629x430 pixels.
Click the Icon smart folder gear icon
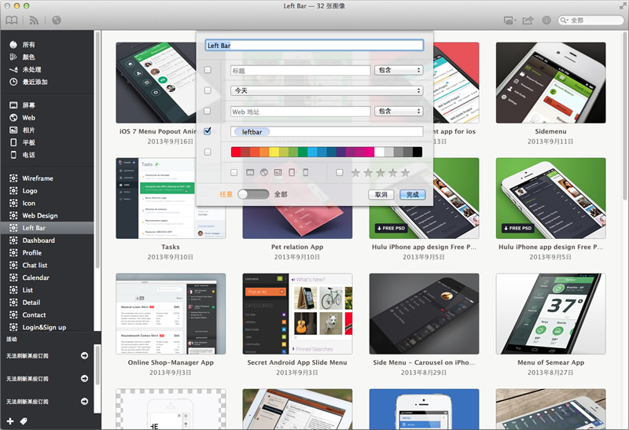[x=13, y=203]
